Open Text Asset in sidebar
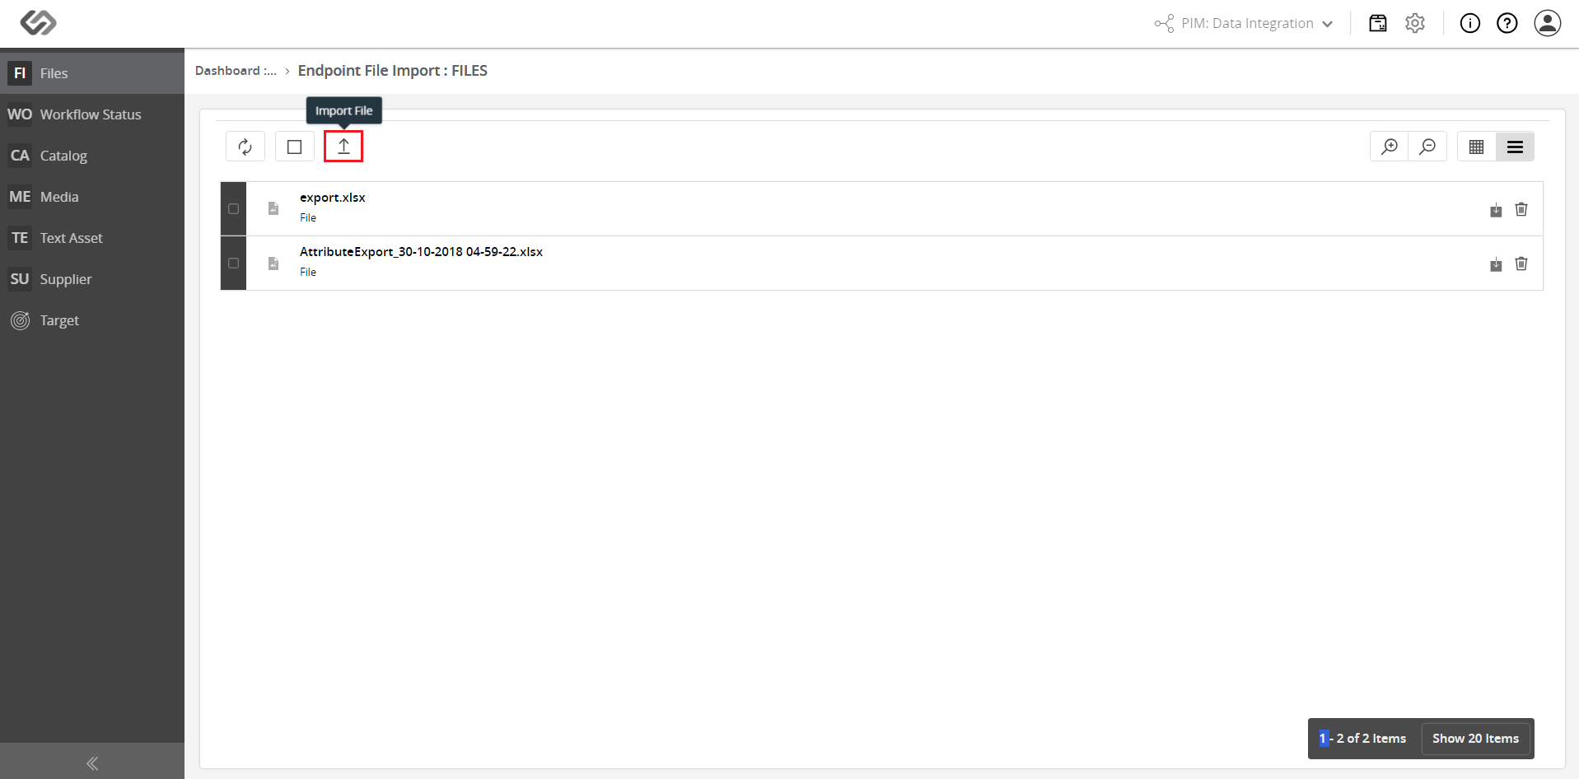1579x779 pixels. 92,238
